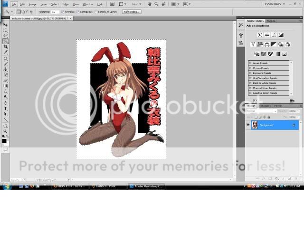This screenshot has height=230, width=304.
Task: Toggle Lock position in Layers panel
Action: (x=265, y=117)
